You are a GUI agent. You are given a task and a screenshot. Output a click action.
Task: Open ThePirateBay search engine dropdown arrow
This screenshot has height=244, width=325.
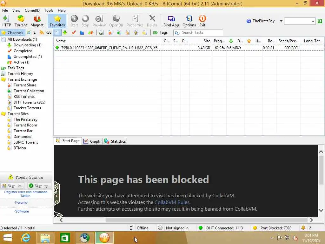click(x=281, y=21)
